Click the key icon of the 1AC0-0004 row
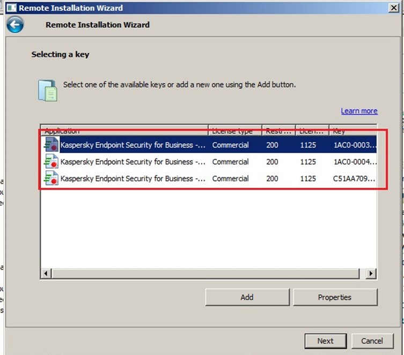 pos(51,161)
